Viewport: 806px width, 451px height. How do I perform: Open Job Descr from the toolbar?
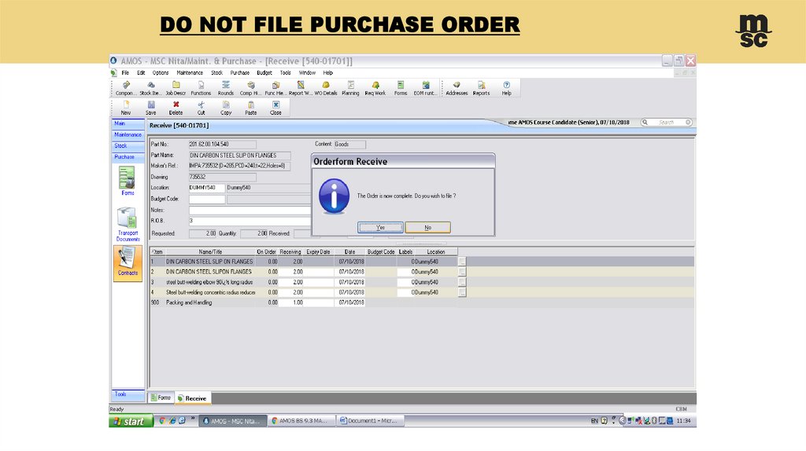click(x=176, y=87)
